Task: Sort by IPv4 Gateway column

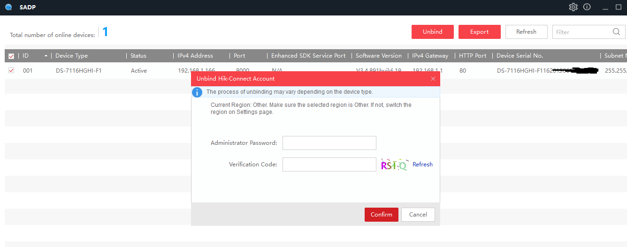Action: click(x=430, y=56)
